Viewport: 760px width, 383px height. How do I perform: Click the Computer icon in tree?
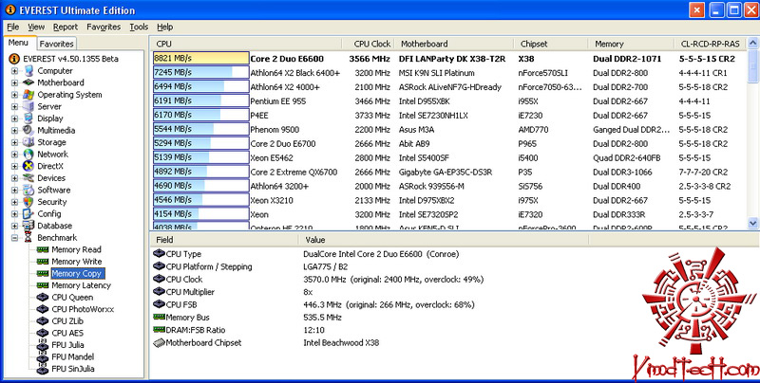(x=28, y=70)
